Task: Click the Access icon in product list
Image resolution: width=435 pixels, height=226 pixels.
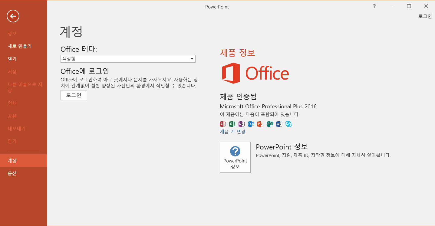Action: click(223, 124)
